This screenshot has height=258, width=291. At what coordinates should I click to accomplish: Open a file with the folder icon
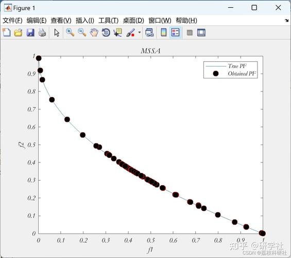(x=18, y=33)
